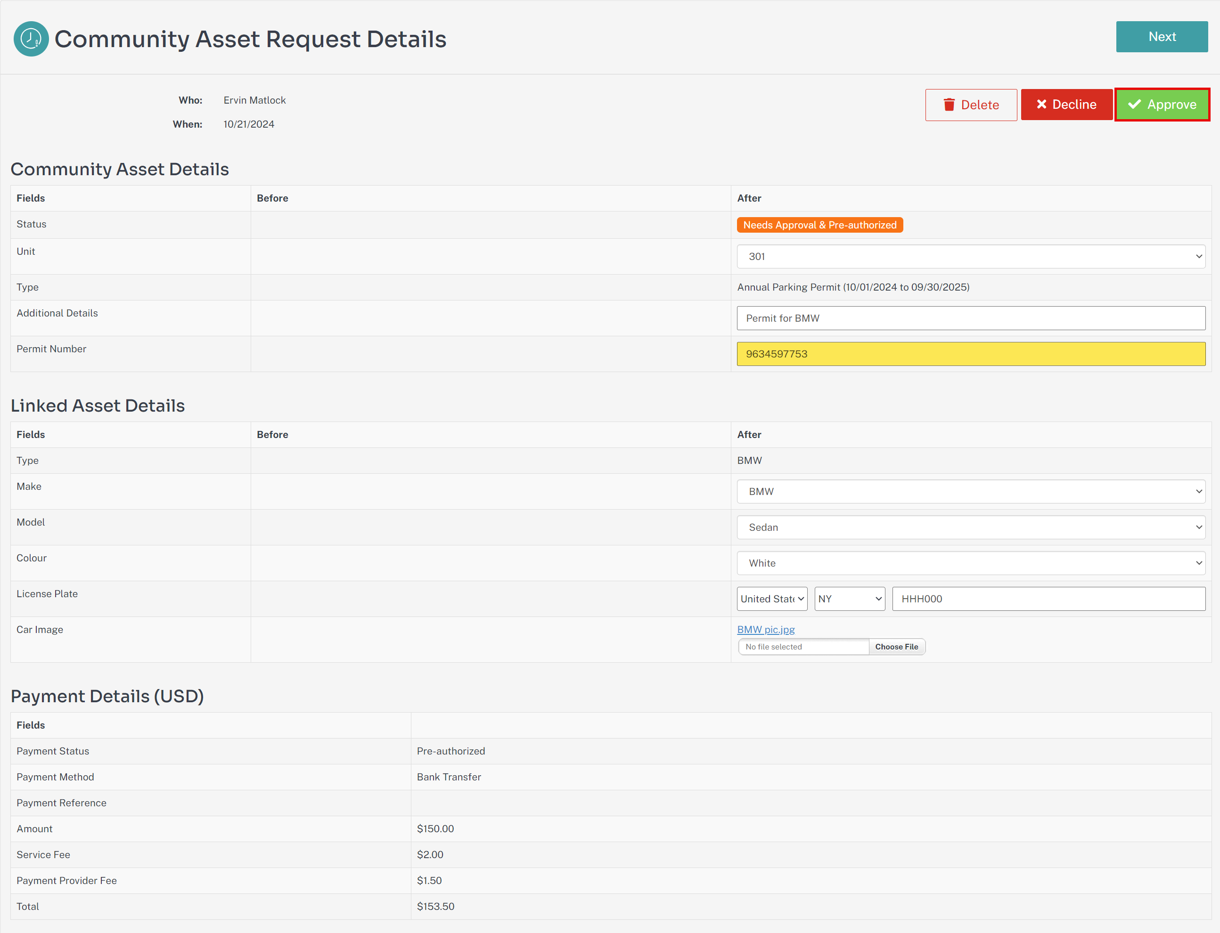Click the Annual Parking Permit type text
1220x933 pixels.
(853, 287)
